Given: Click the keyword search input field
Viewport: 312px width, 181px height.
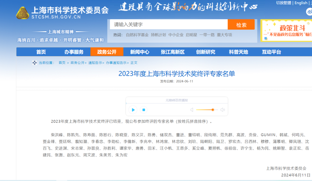Looking at the screenshot, I should tap(168, 24).
